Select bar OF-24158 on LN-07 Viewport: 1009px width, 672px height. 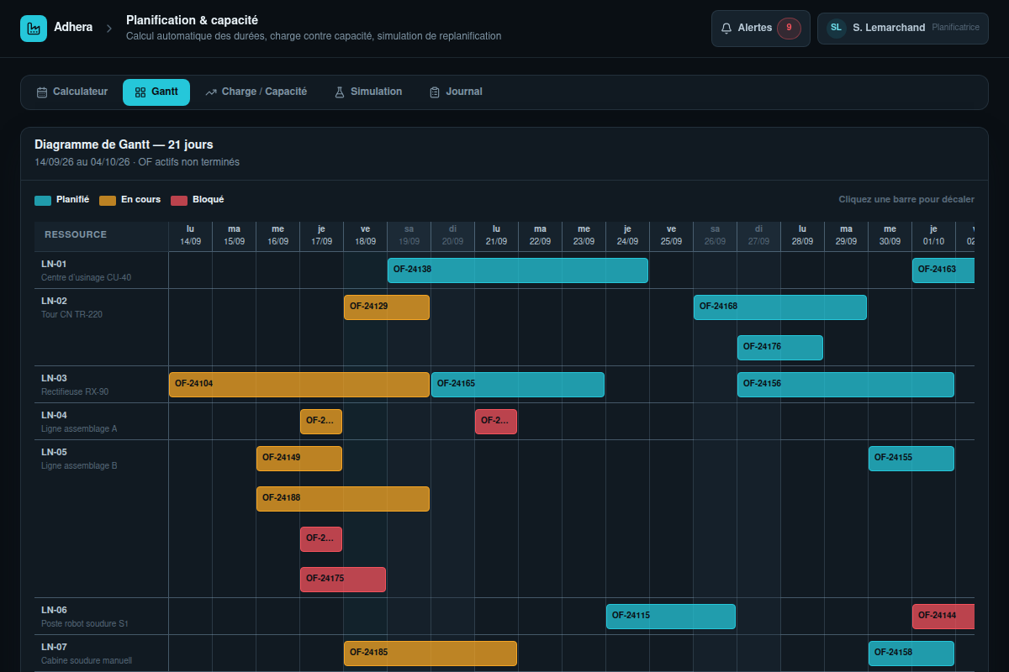pos(911,653)
